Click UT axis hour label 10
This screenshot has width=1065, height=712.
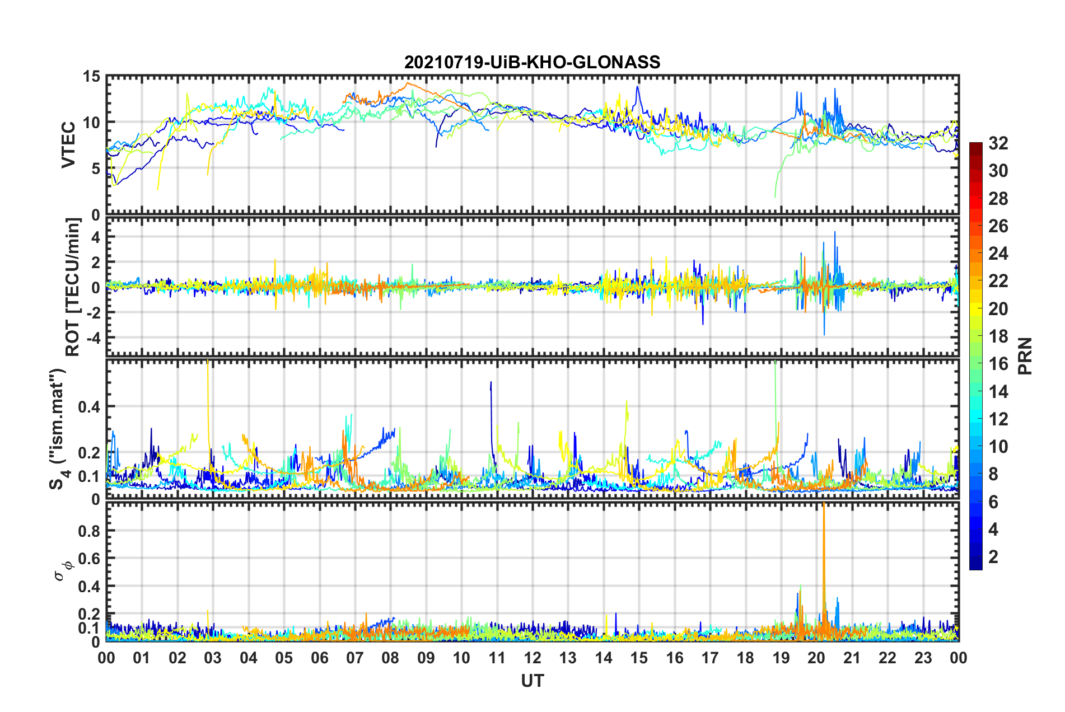(461, 658)
